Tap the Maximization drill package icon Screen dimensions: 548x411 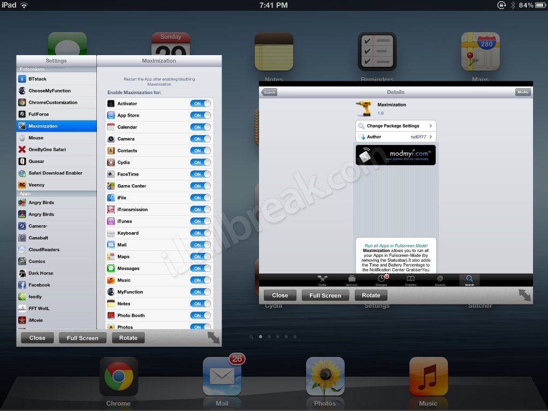[364, 108]
